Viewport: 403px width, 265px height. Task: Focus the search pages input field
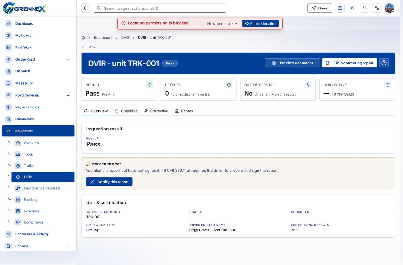point(160,8)
